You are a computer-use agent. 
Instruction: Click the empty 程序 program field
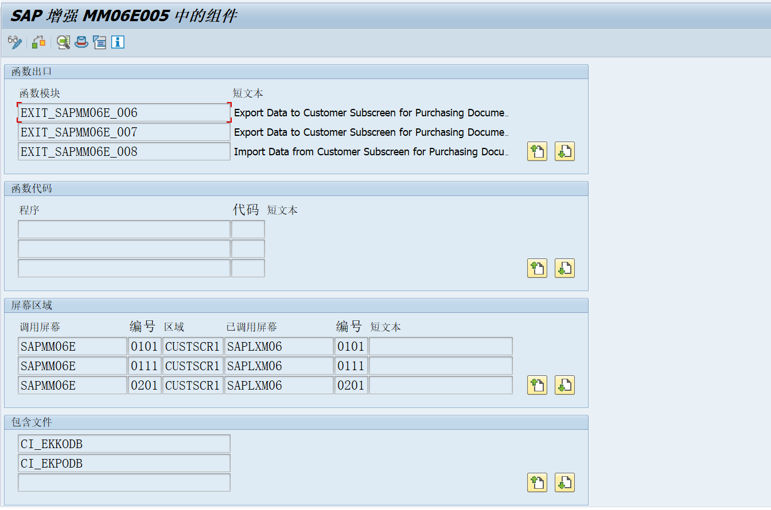123,229
